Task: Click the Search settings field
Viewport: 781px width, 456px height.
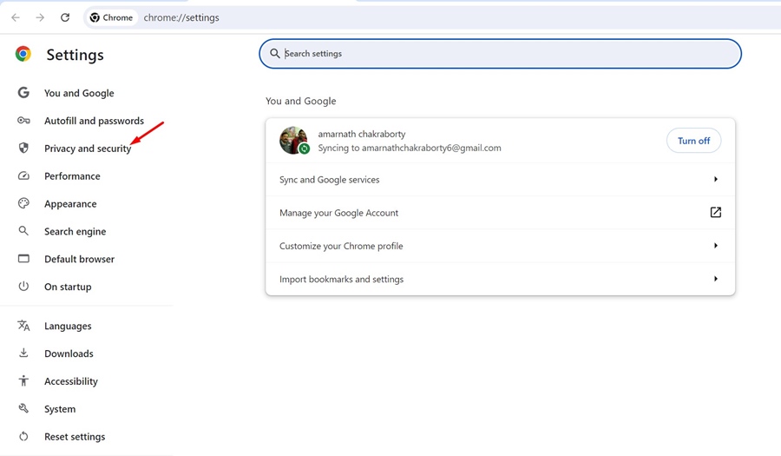Action: [x=500, y=53]
